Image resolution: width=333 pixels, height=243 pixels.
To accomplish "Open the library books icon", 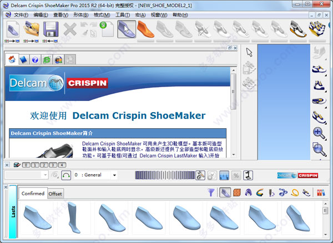I will coord(321,193).
